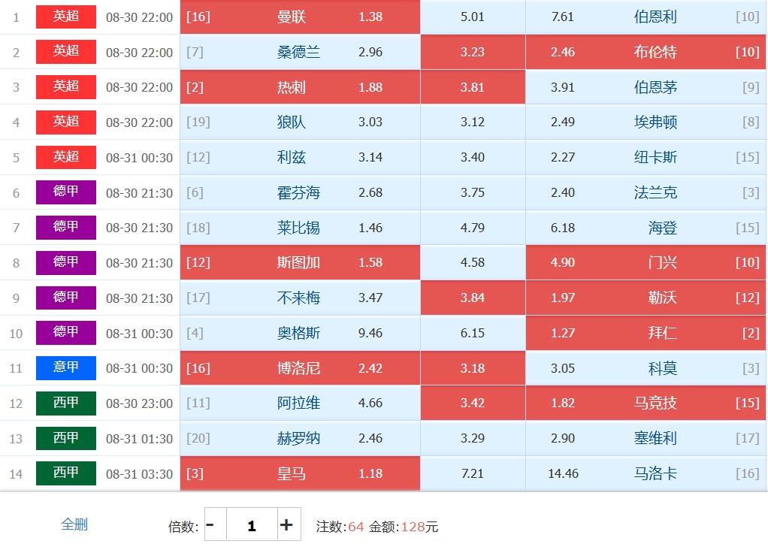The width and height of the screenshot is (768, 544).
Task: Deselect 马竞技 away win odds 1.82
Action: click(646, 403)
